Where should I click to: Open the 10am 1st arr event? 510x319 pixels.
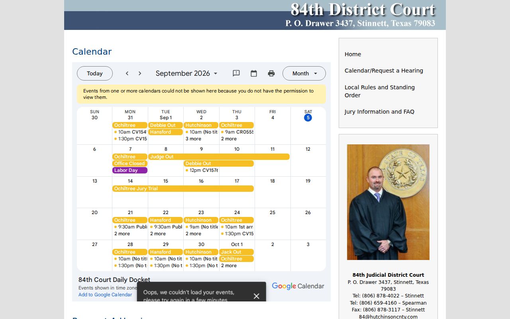click(x=237, y=227)
